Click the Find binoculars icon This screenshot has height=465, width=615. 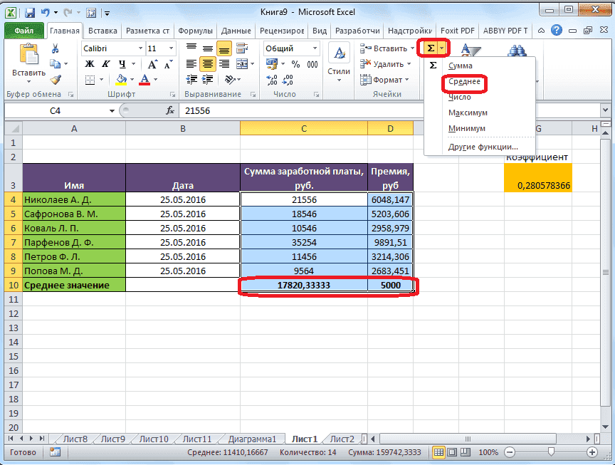[x=517, y=51]
